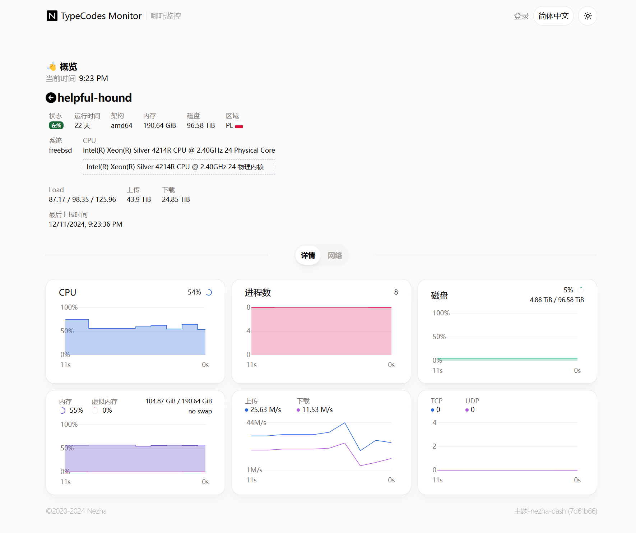The image size is (636, 533).
Task: Click the disk usage ring indicator
Action: [x=580, y=290]
